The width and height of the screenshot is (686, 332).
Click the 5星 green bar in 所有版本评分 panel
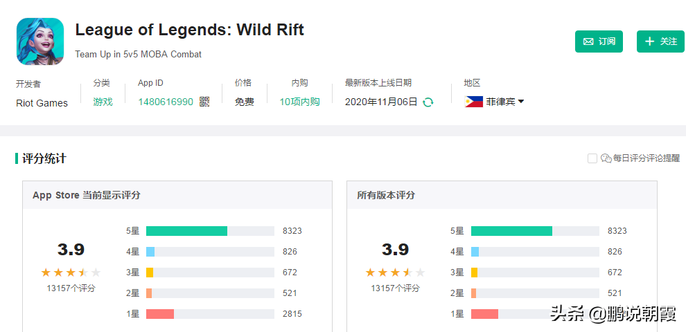pyautogui.click(x=511, y=231)
